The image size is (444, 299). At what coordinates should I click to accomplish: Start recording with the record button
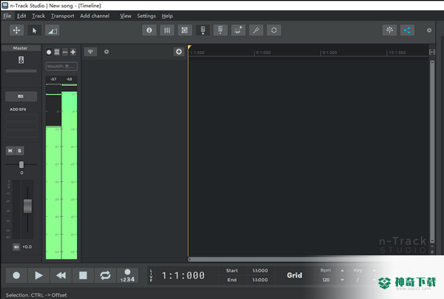[x=16, y=275]
